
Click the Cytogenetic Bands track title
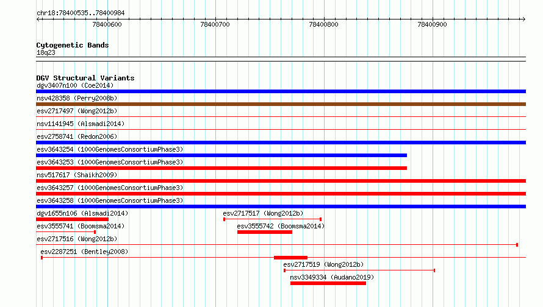point(73,45)
